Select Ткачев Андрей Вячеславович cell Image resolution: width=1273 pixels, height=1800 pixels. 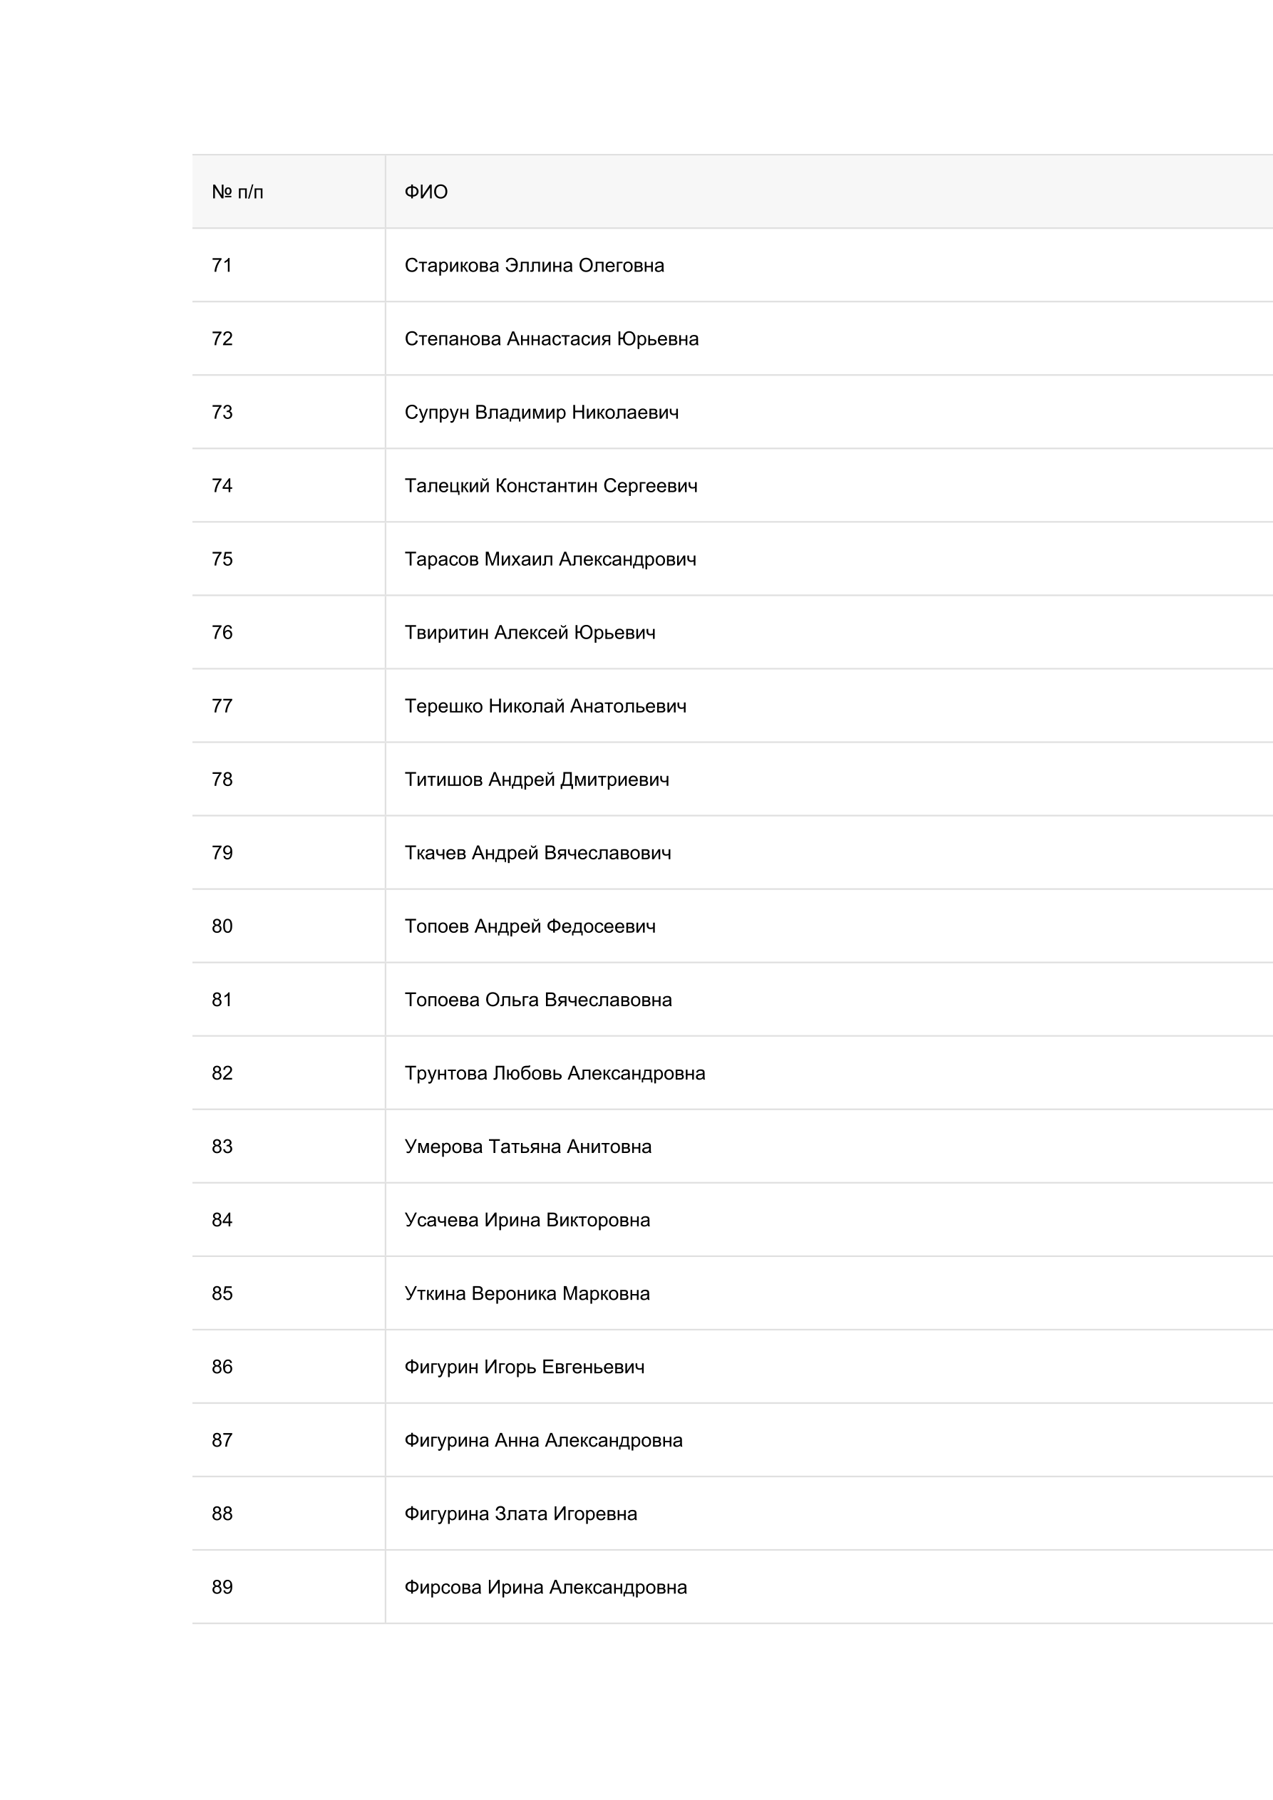tap(829, 853)
